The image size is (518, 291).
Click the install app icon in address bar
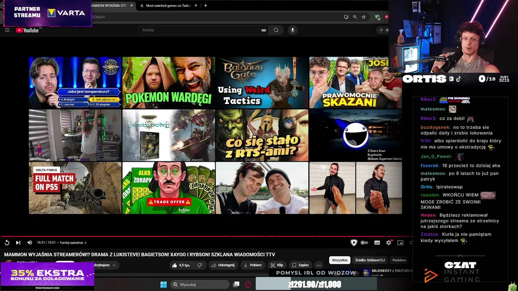pyautogui.click(x=346, y=17)
